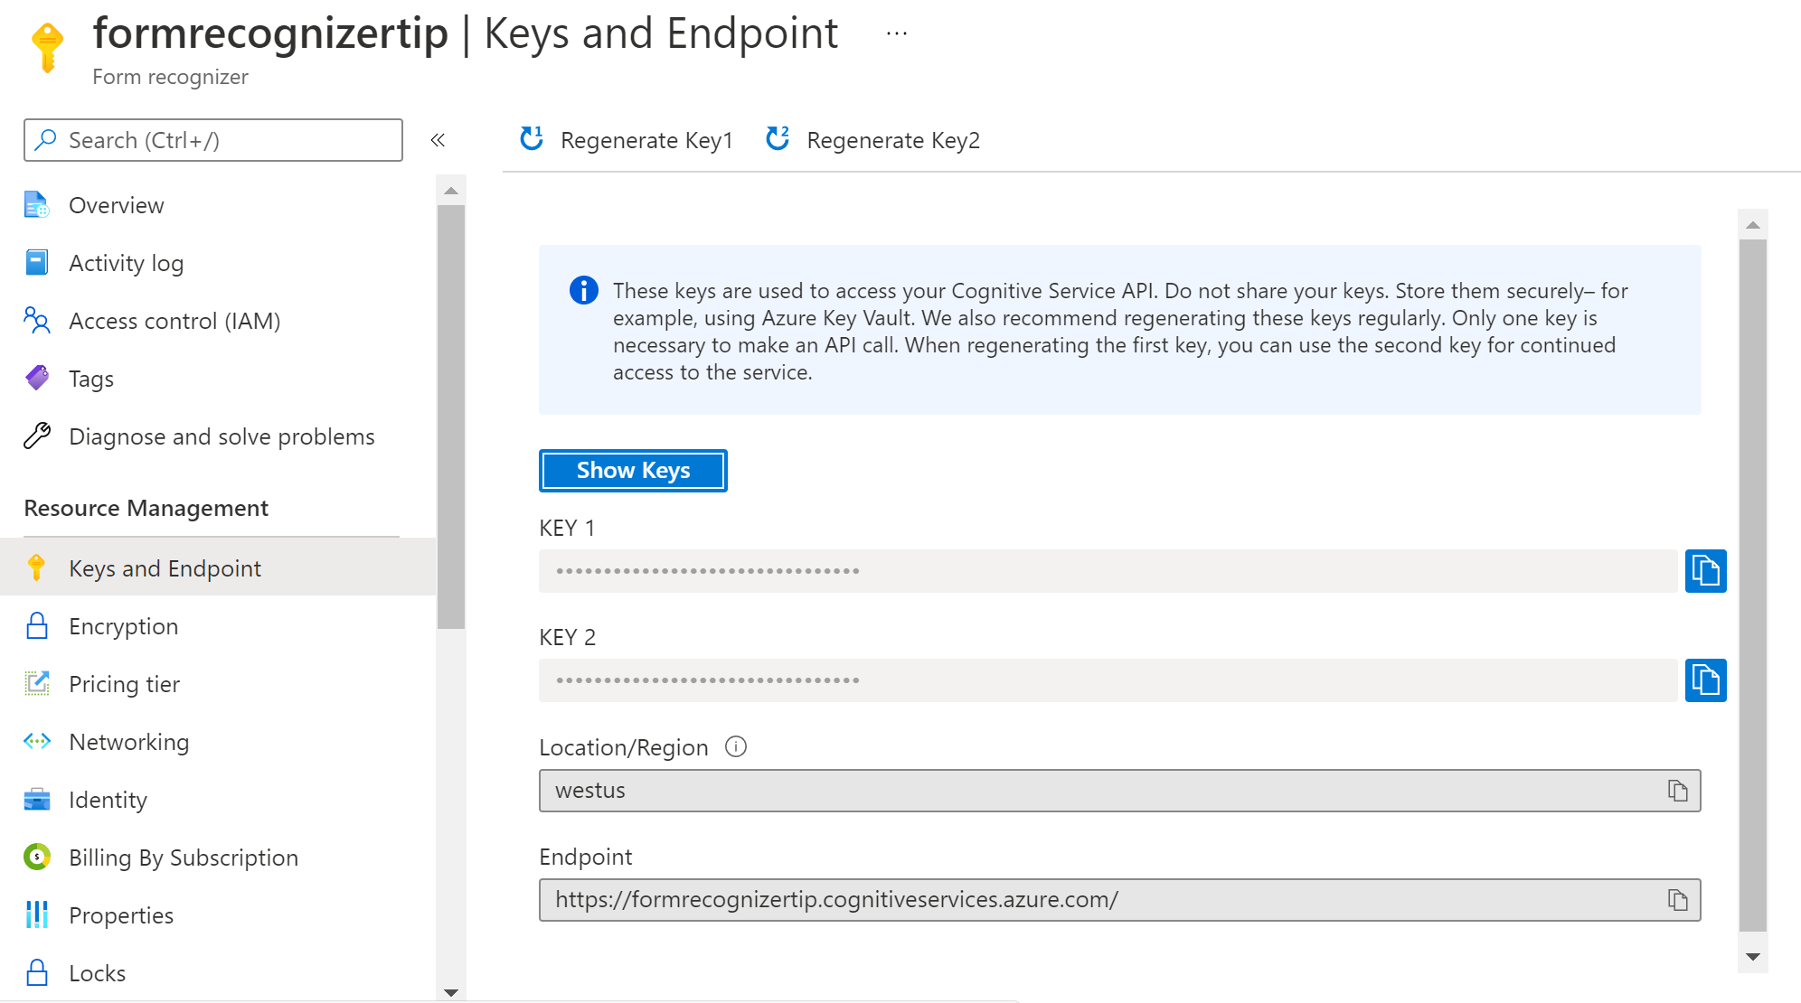1801x1003 pixels.
Task: Copy KEY 1 with its copy icon
Action: click(x=1706, y=571)
